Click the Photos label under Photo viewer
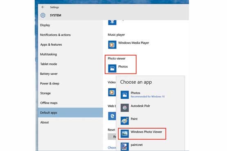 tap(123, 67)
